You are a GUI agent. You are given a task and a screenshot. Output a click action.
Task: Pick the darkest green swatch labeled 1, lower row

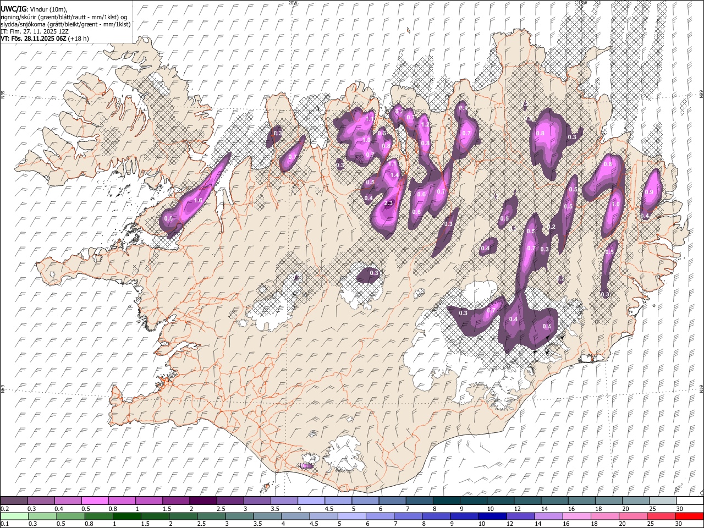[127, 516]
